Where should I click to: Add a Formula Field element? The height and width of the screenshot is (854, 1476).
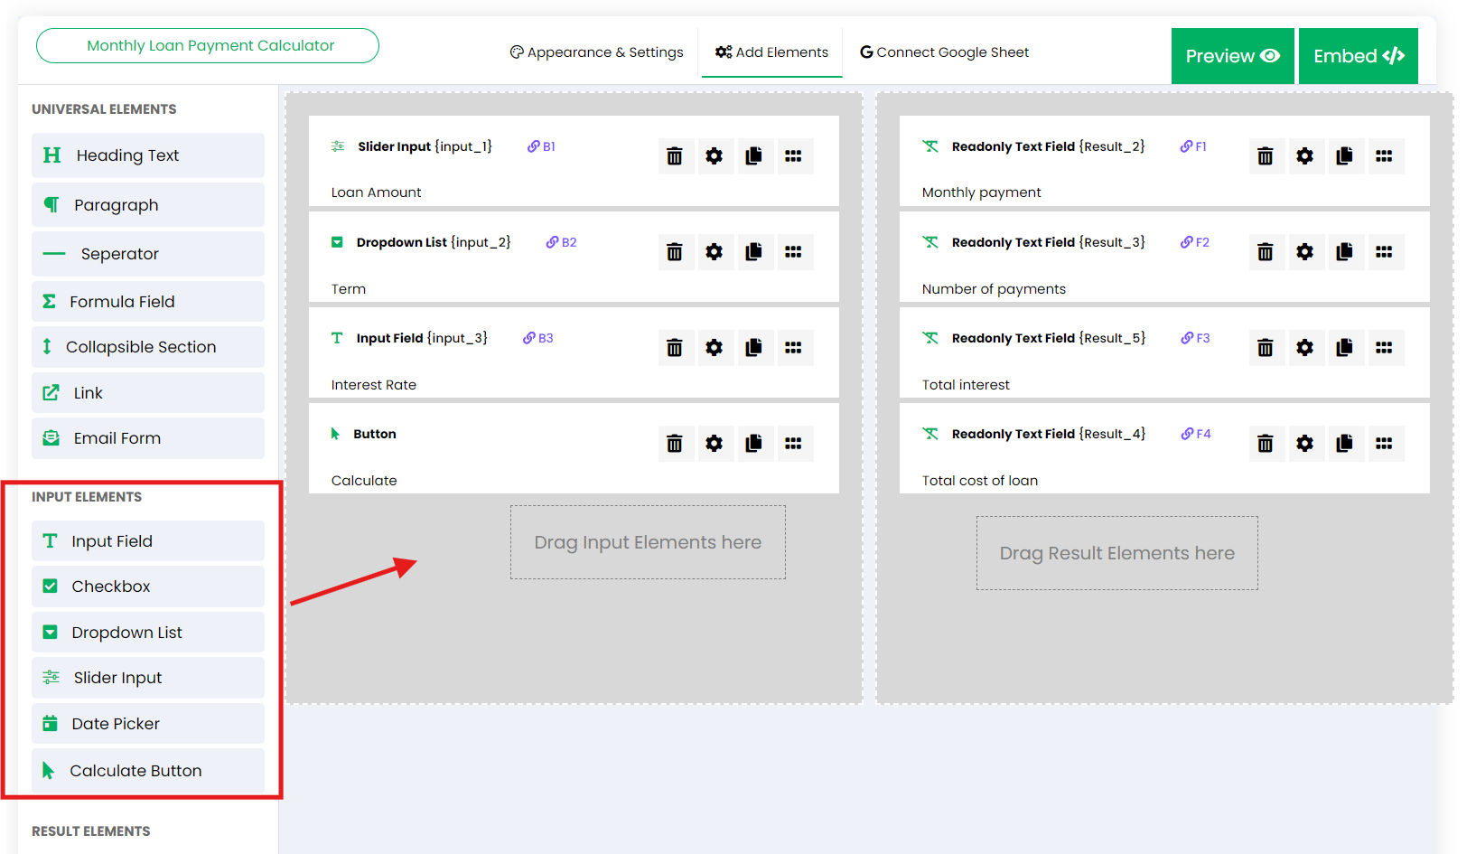[148, 302]
